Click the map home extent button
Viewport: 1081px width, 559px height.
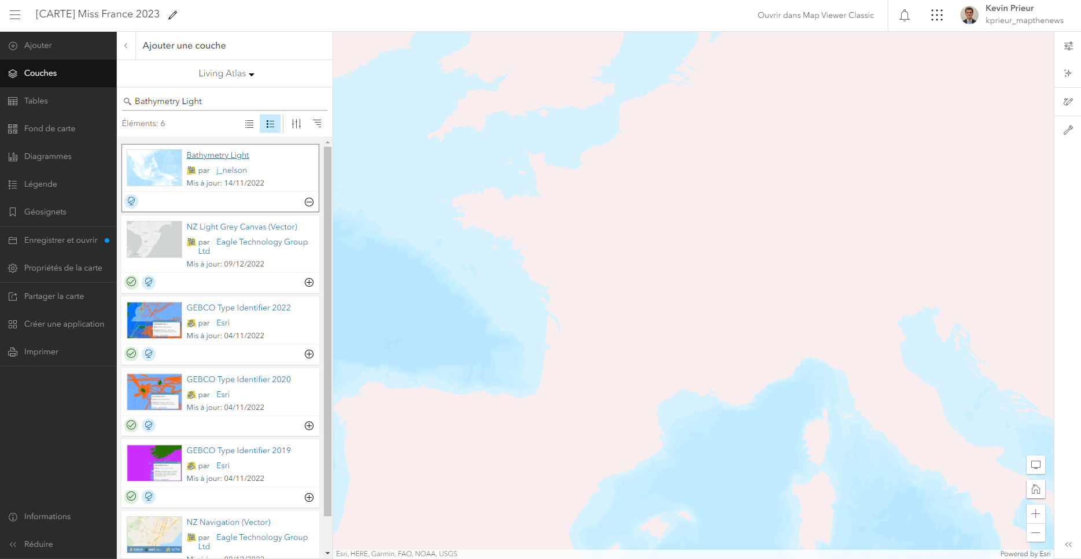click(1035, 489)
